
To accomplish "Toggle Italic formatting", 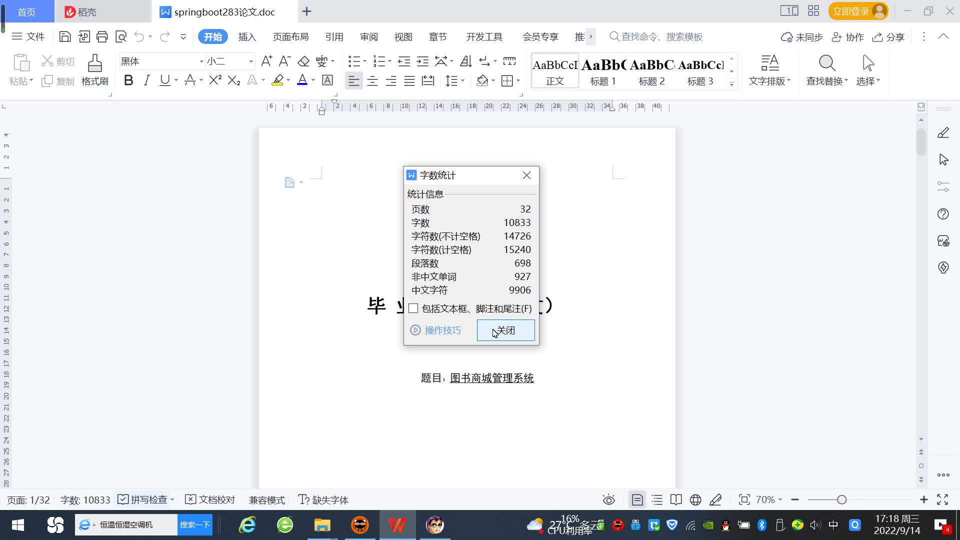I will pyautogui.click(x=146, y=80).
